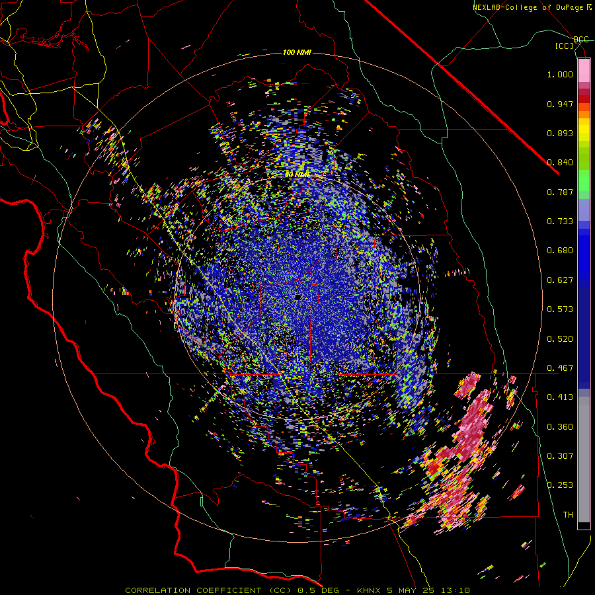This screenshot has width=595, height=595.
Task: Click the [CC] legend unit label
Action: point(565,46)
